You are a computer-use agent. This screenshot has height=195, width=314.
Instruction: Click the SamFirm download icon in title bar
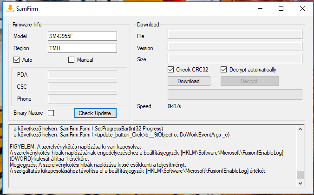click(10, 9)
